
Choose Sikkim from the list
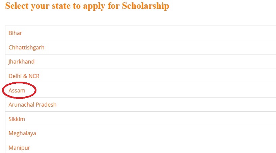click(17, 119)
